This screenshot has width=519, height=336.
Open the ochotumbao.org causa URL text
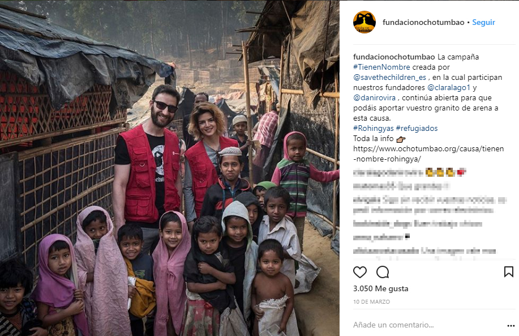tap(428, 154)
